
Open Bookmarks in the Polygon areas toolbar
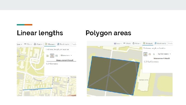[x=160, y=43]
